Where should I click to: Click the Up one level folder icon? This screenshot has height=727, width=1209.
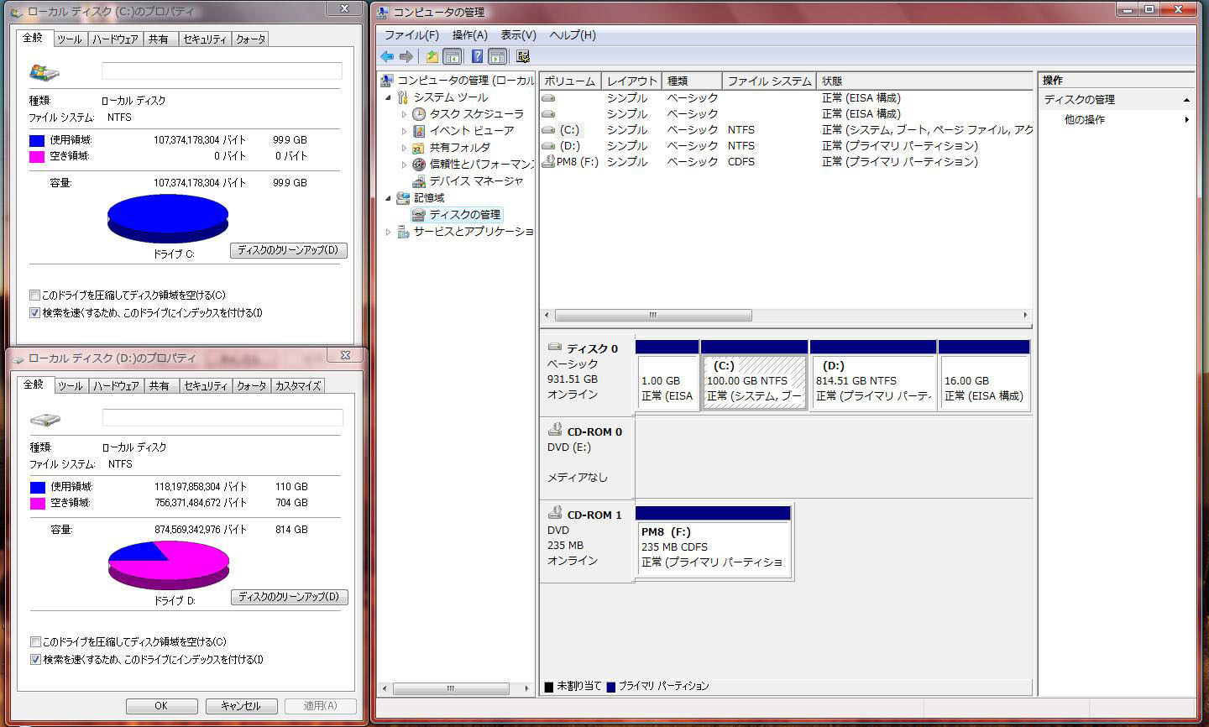432,56
